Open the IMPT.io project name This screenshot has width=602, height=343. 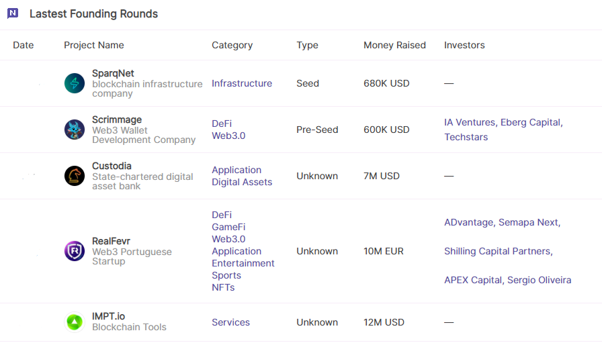point(108,316)
